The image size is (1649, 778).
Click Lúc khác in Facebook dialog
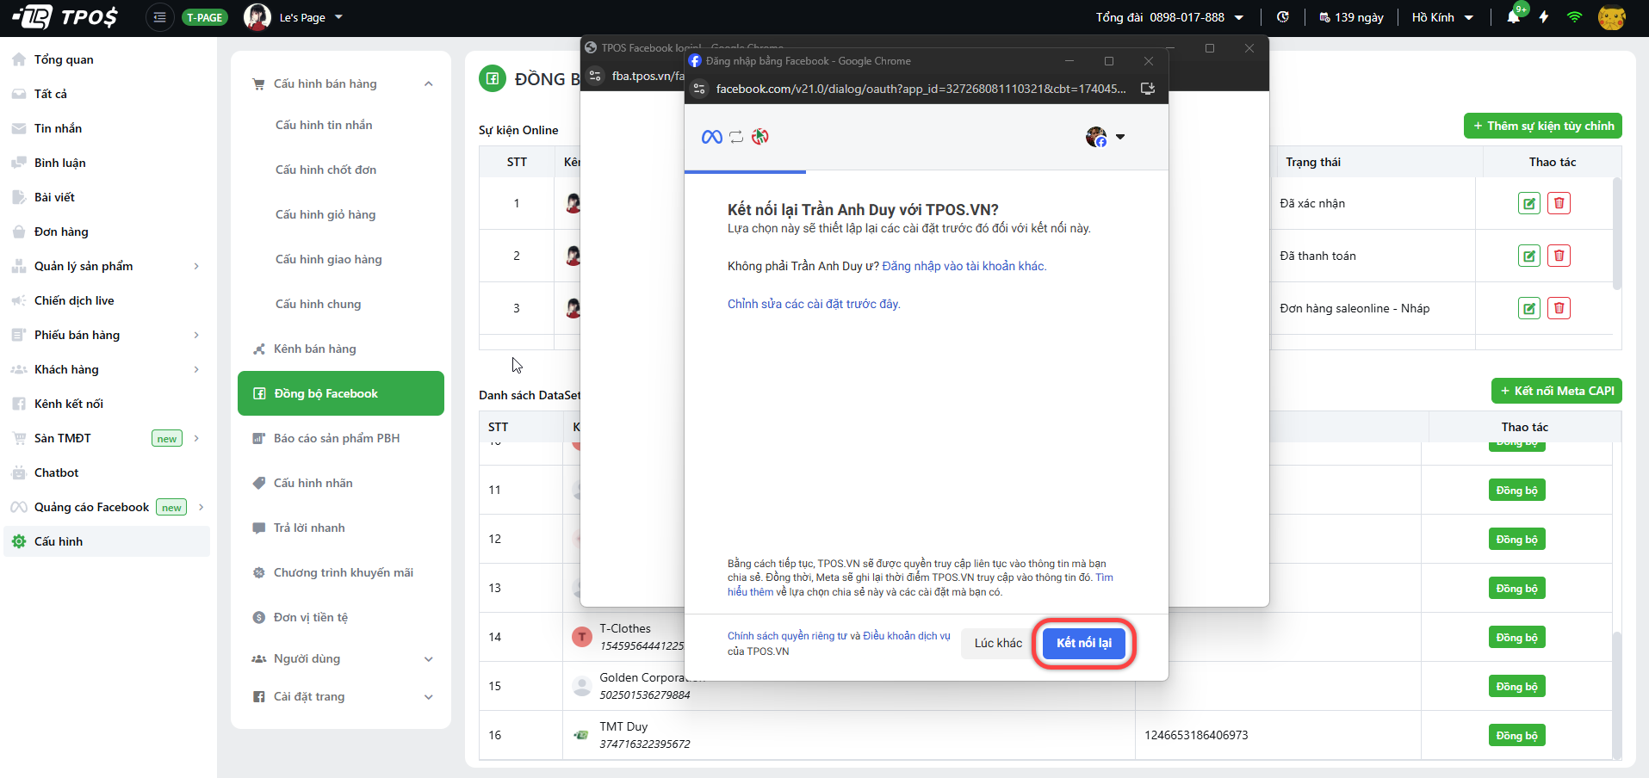click(998, 643)
